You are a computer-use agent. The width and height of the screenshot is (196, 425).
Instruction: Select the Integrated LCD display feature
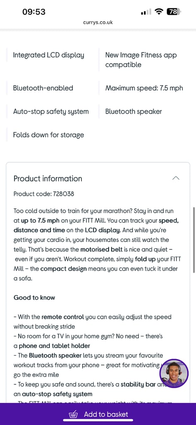(x=49, y=55)
